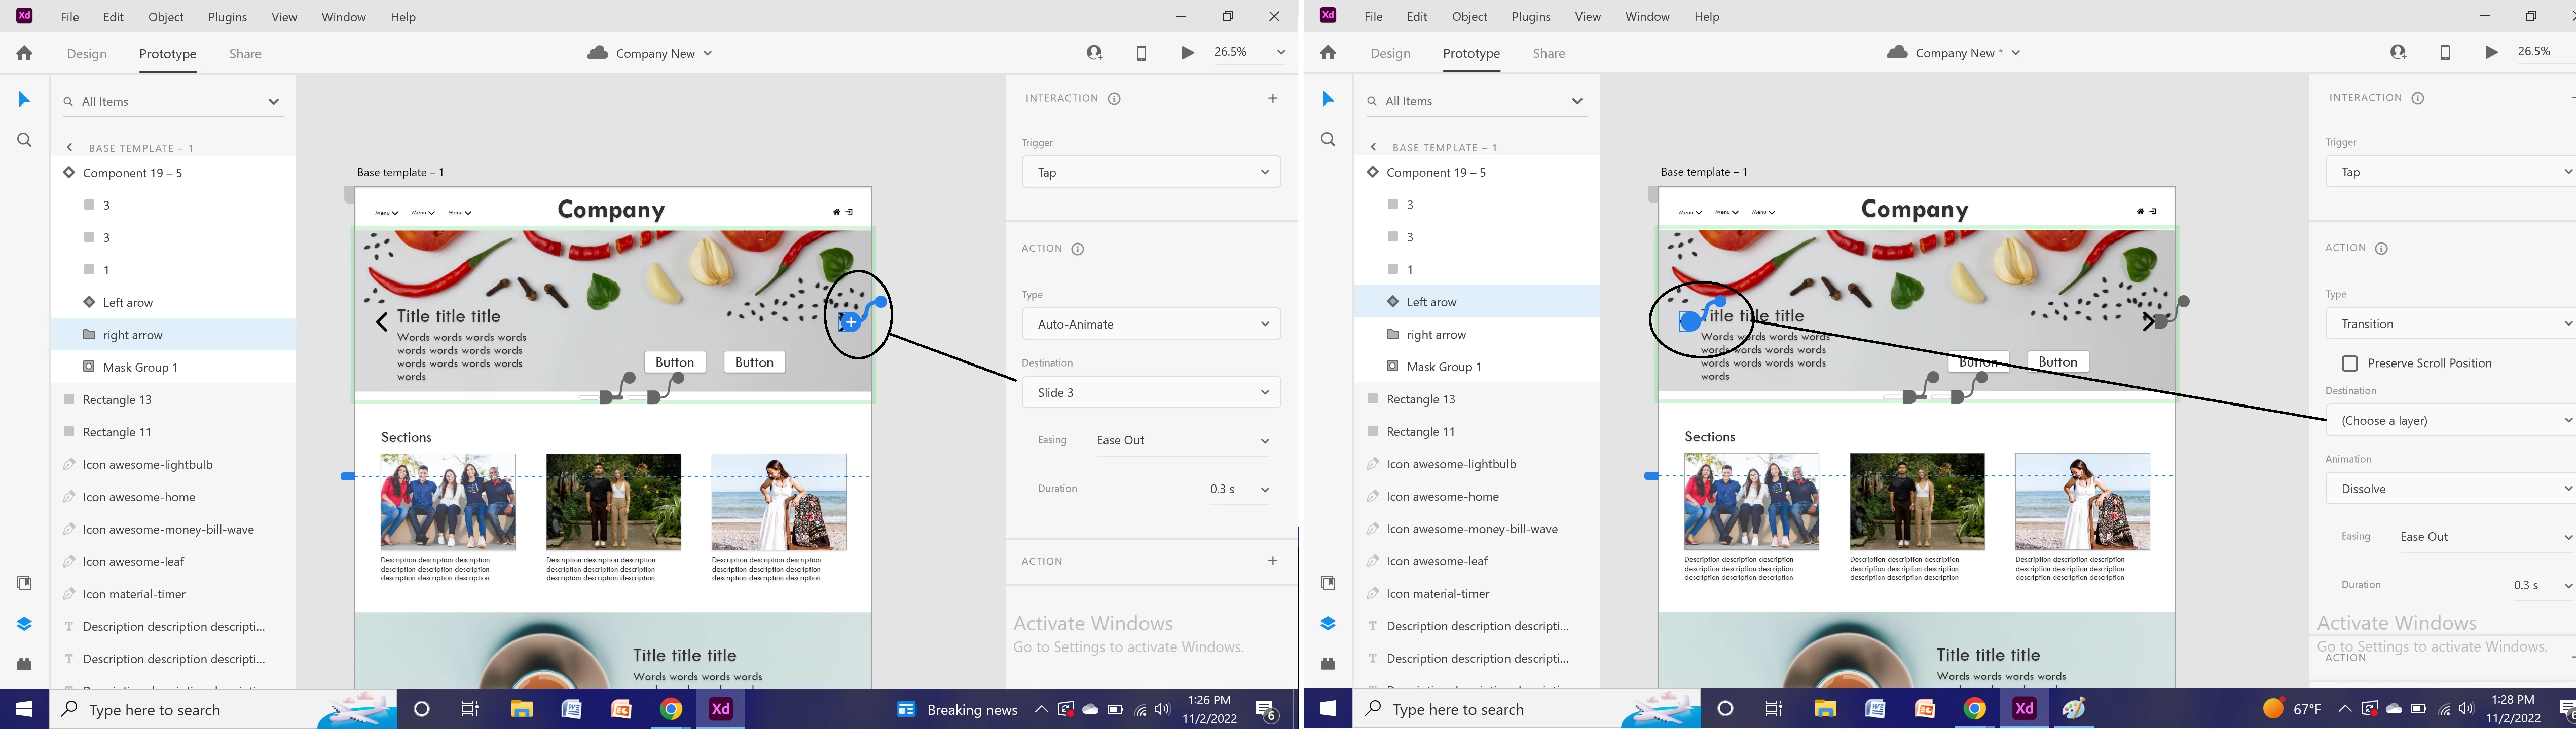
Task: Click Home icon in left XD window
Action: (x=24, y=54)
